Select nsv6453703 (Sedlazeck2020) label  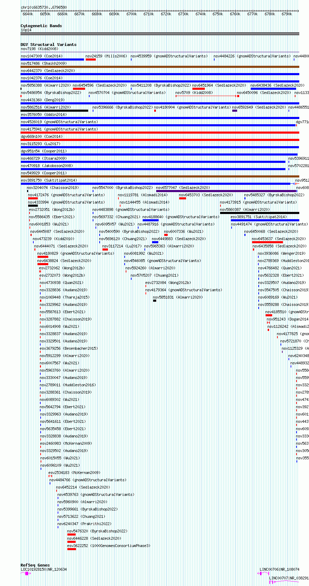[206, 195]
